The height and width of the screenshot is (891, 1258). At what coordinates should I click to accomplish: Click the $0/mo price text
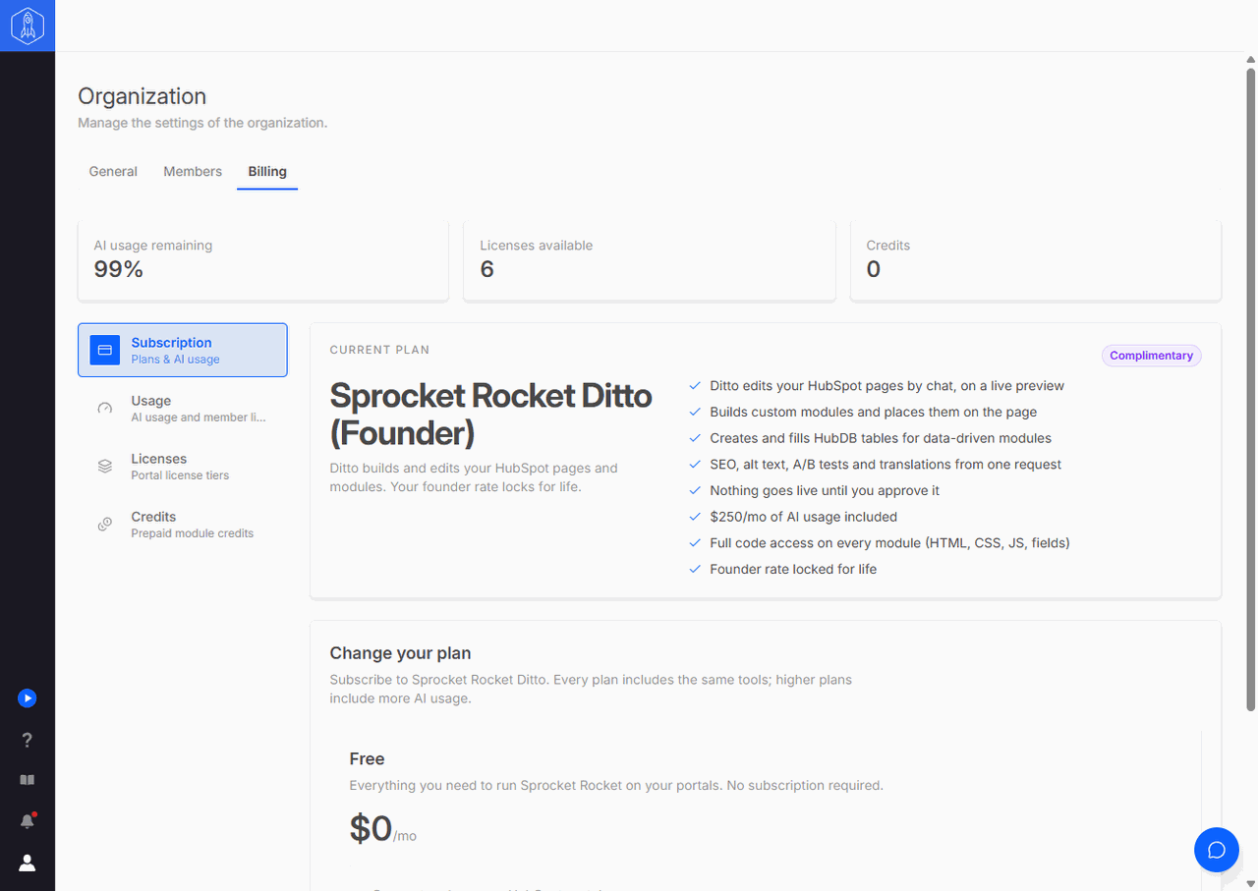point(382,829)
